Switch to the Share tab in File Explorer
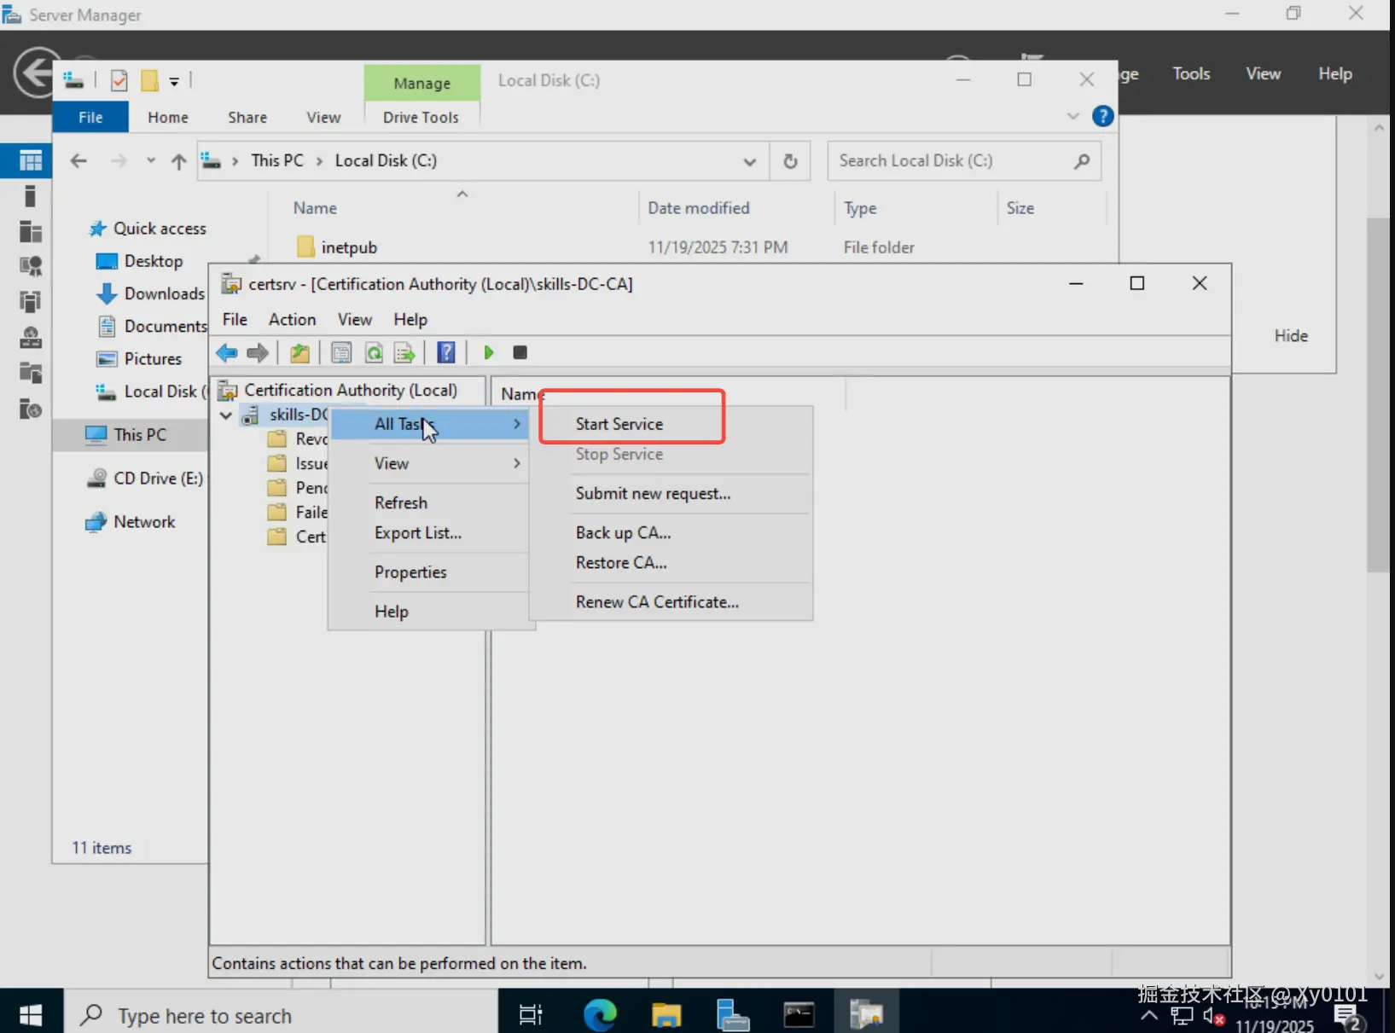Screen dimensions: 1395x1033 (247, 117)
